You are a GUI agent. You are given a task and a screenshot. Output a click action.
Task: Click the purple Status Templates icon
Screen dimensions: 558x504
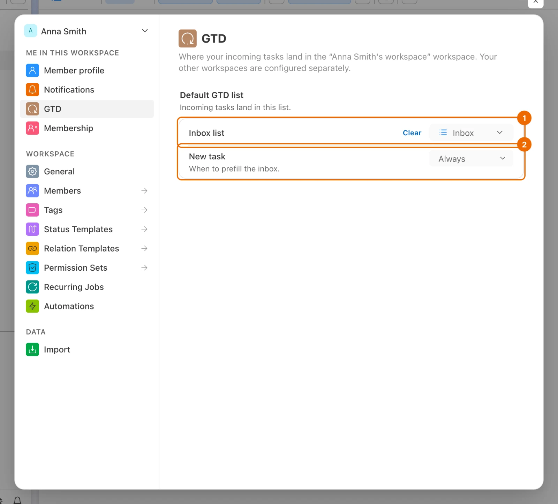pos(32,229)
